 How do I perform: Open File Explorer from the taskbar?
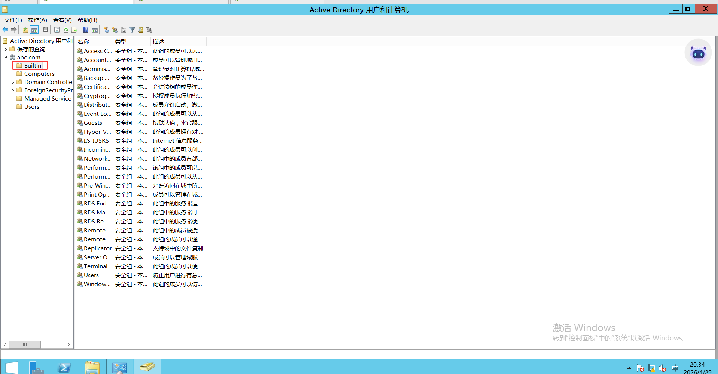pos(92,367)
